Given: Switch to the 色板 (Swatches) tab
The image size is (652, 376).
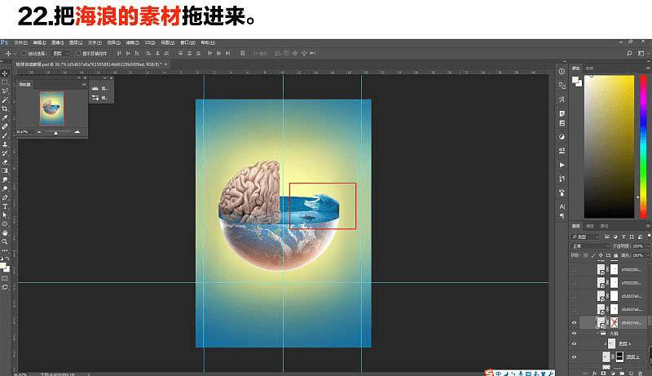Looking at the screenshot, I should [589, 69].
